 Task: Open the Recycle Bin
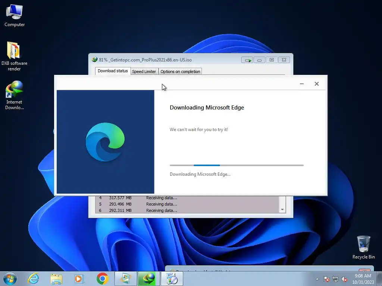(x=363, y=247)
